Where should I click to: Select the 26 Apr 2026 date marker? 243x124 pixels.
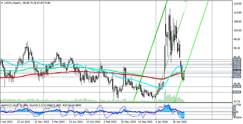pos(180,122)
